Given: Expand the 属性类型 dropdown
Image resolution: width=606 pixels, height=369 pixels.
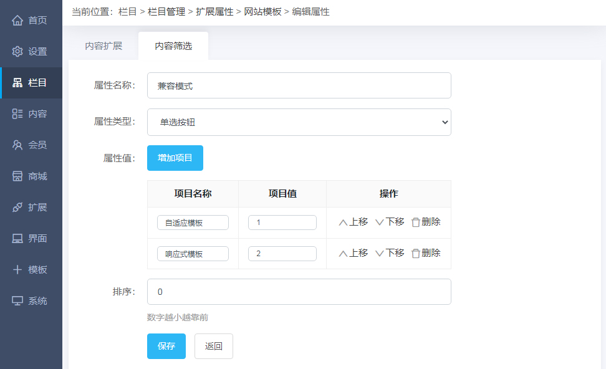Looking at the screenshot, I should click(299, 122).
